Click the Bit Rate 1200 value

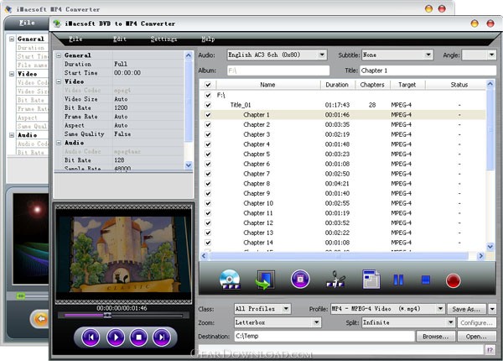(121, 108)
